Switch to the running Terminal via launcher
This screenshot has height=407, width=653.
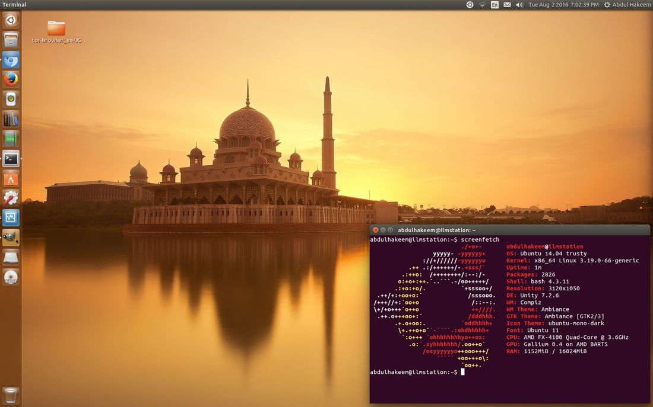[x=11, y=158]
